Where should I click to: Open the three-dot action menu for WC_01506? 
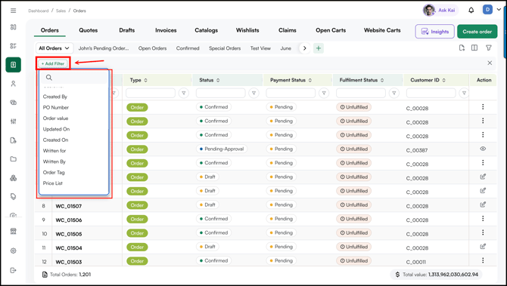[x=483, y=218]
